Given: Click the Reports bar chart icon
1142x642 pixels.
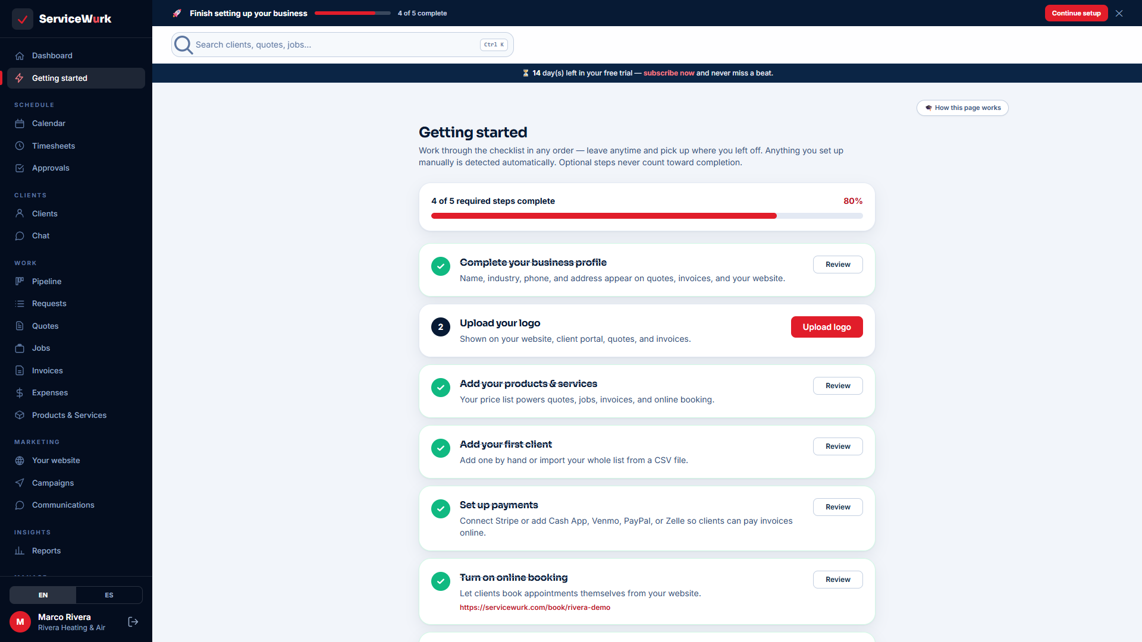Looking at the screenshot, I should pyautogui.click(x=20, y=551).
